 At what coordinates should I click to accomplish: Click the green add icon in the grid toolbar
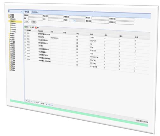pyautogui.click(x=25, y=27)
